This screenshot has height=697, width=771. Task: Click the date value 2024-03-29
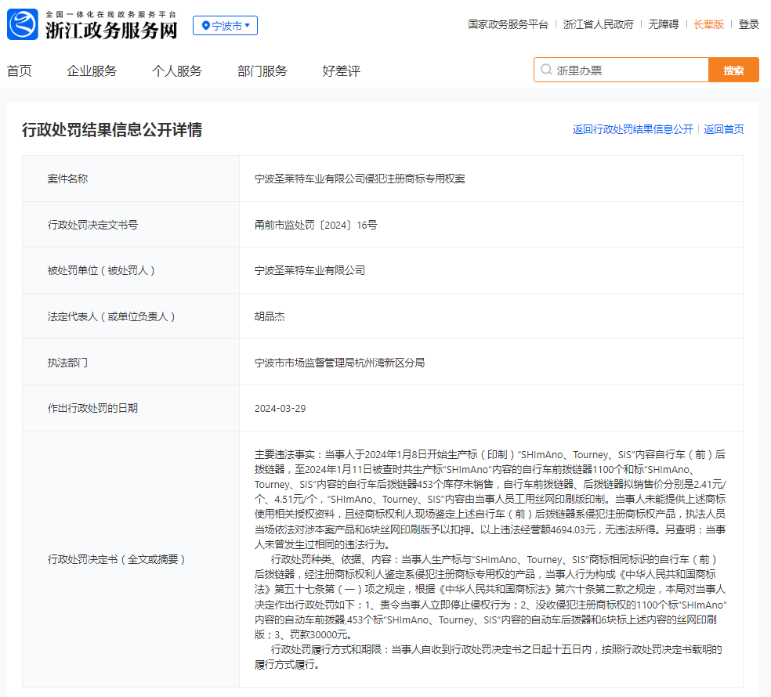tap(281, 409)
